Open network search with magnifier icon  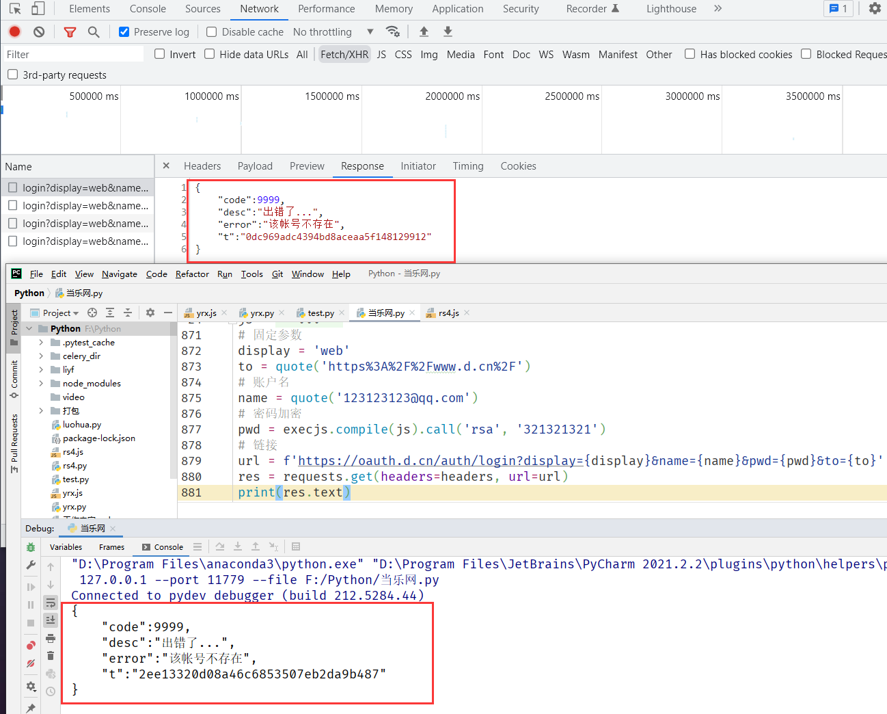[x=94, y=31]
